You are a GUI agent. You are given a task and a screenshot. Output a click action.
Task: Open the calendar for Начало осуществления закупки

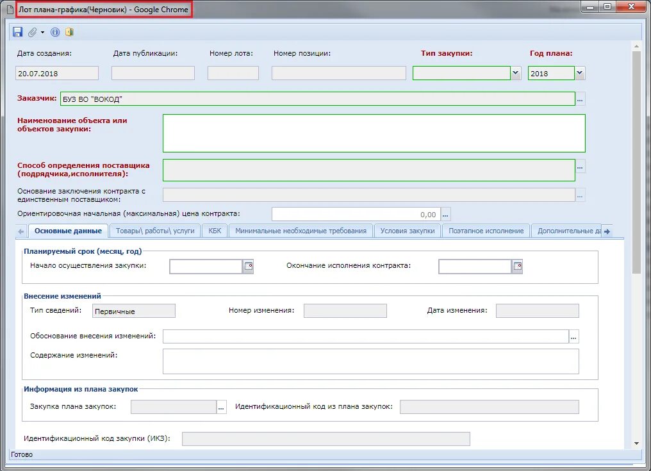tap(248, 266)
